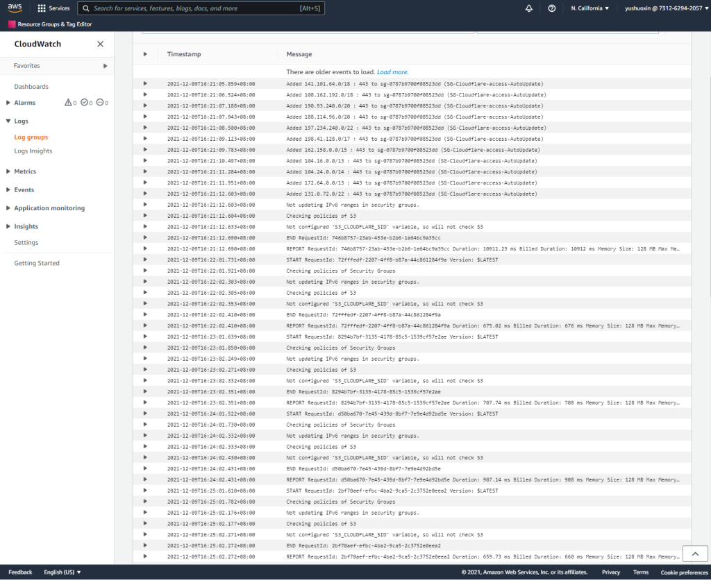Image resolution: width=711 pixels, height=580 pixels.
Task: Open the yushuoxin account dropdown
Action: tap(662, 8)
